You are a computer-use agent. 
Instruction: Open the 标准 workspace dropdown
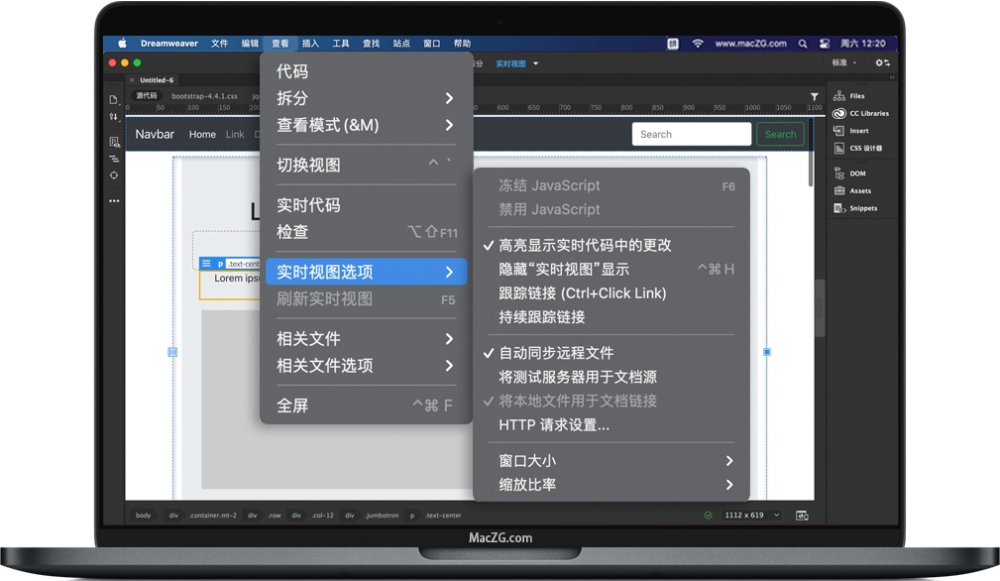[x=844, y=62]
